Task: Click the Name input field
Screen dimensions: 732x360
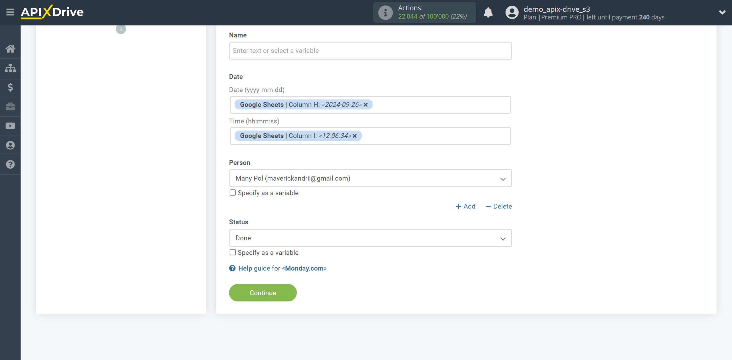Action: click(370, 50)
